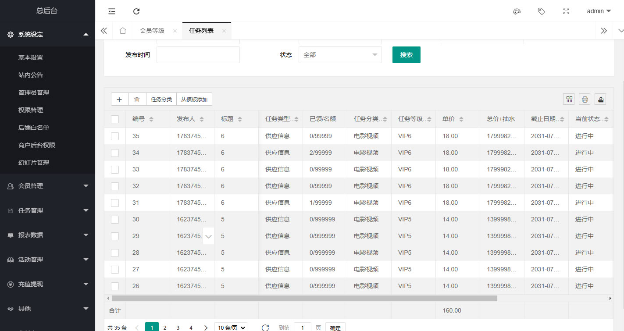
Task: Go to the next page with the arrow
Action: (x=206, y=327)
